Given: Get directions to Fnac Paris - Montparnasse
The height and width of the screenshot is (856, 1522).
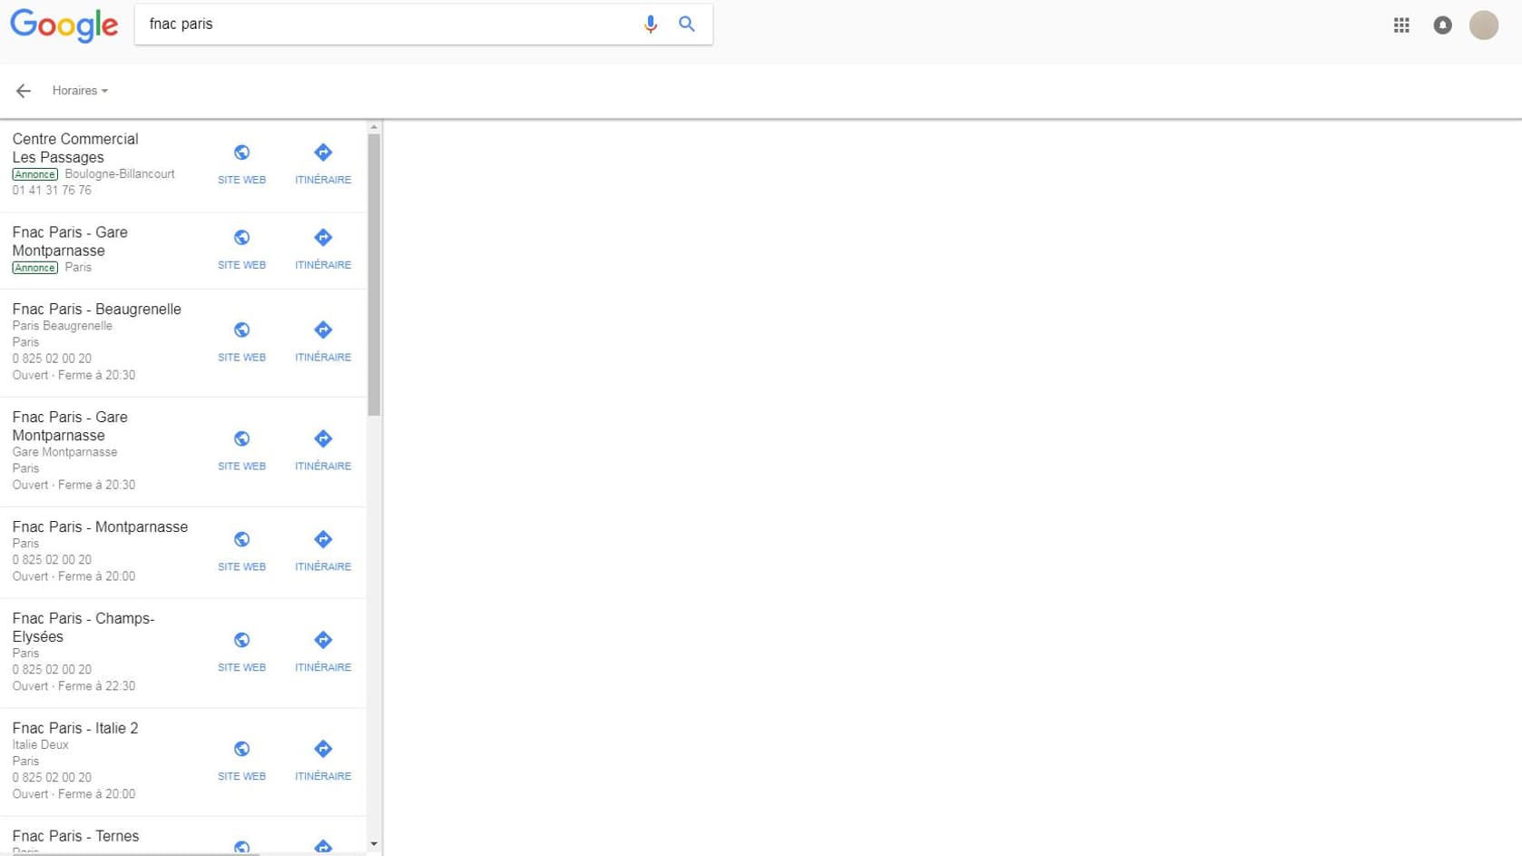Looking at the screenshot, I should (x=323, y=552).
